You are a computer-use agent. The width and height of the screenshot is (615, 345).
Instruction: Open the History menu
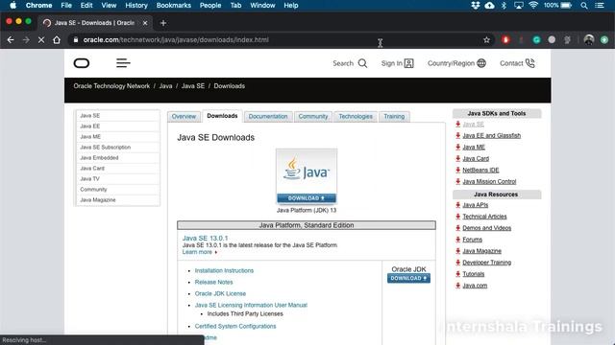click(x=136, y=6)
